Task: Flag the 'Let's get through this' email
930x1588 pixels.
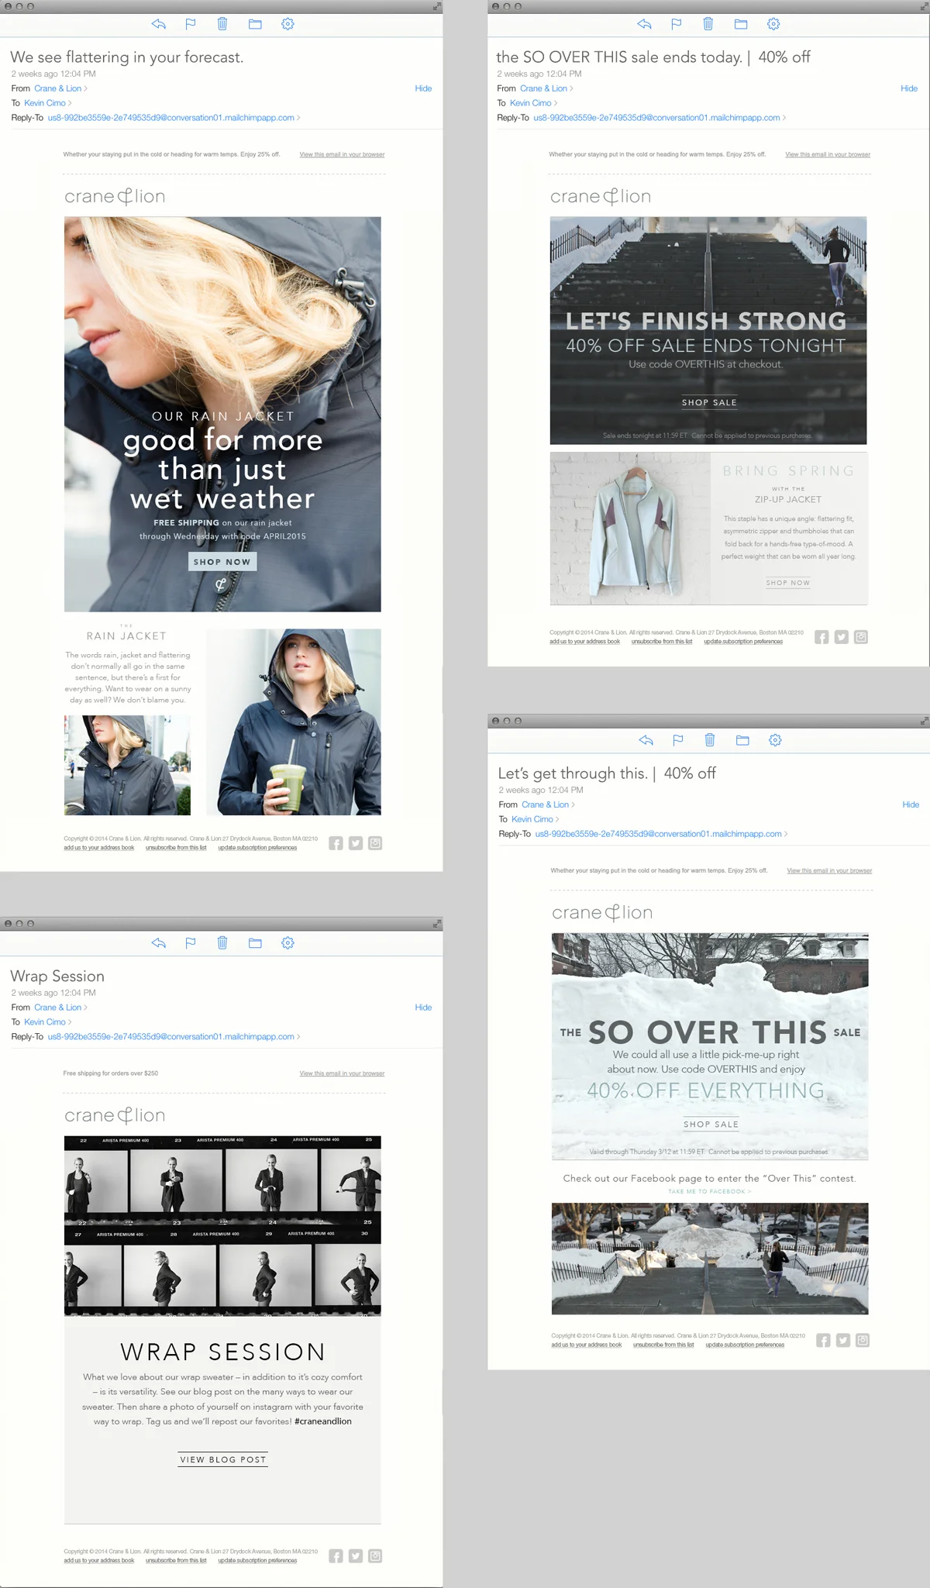Action: [678, 740]
